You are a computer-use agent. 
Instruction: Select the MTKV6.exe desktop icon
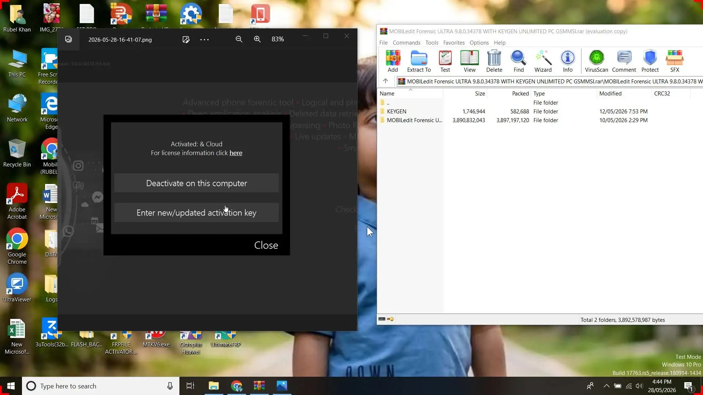(156, 339)
